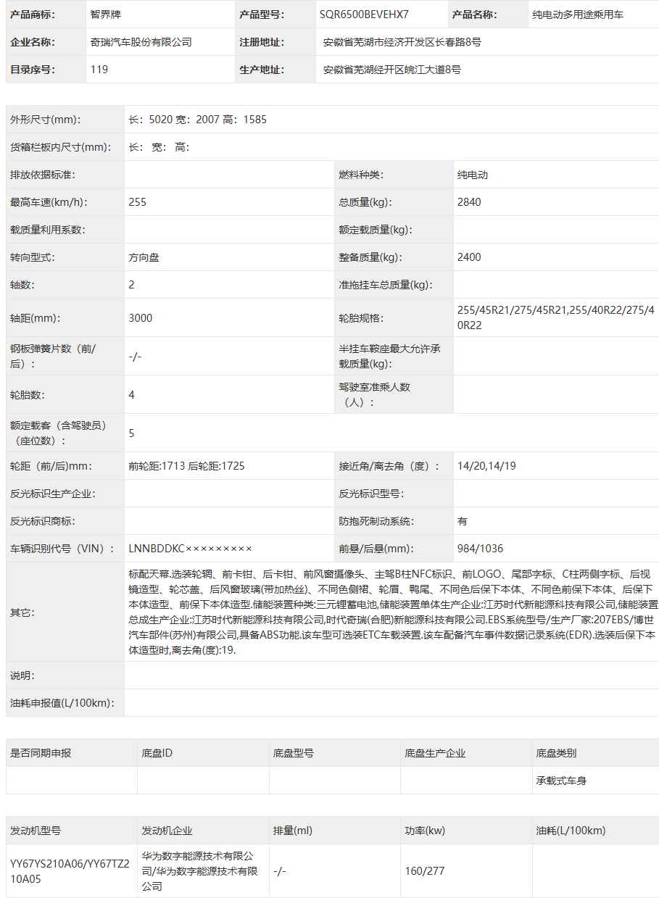Click the total mass value 2840
This screenshot has width=659, height=898.
tap(469, 202)
